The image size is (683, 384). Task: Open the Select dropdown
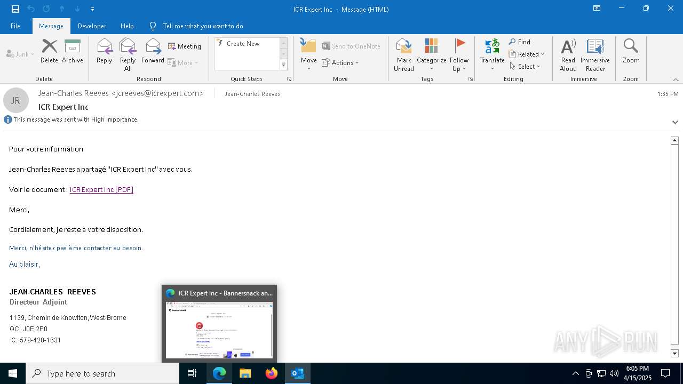pos(525,66)
